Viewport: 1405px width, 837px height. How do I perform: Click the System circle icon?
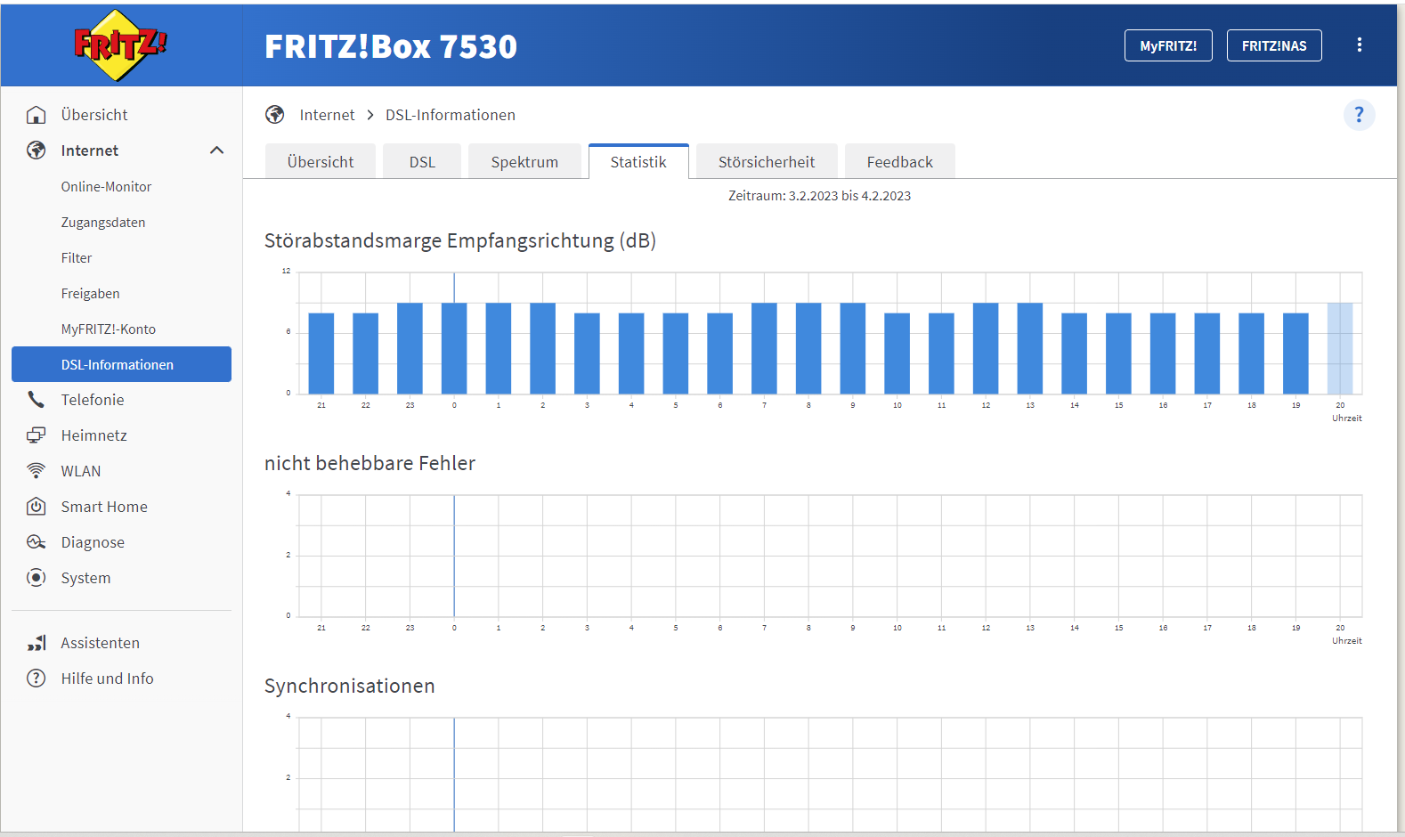[x=37, y=578]
